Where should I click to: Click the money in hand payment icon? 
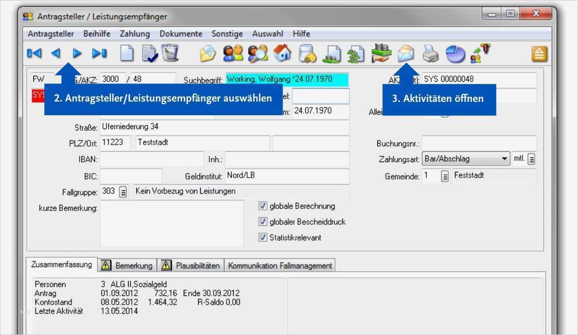(x=381, y=53)
